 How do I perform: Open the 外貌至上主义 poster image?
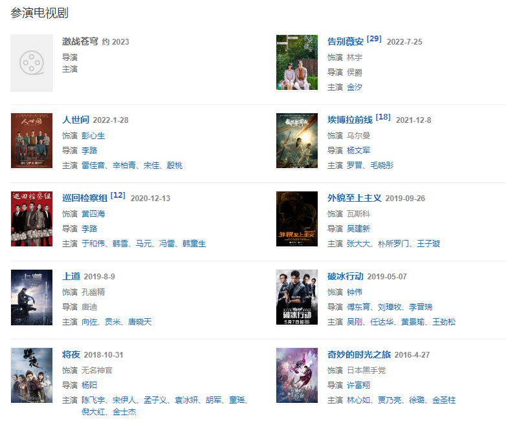(x=297, y=219)
